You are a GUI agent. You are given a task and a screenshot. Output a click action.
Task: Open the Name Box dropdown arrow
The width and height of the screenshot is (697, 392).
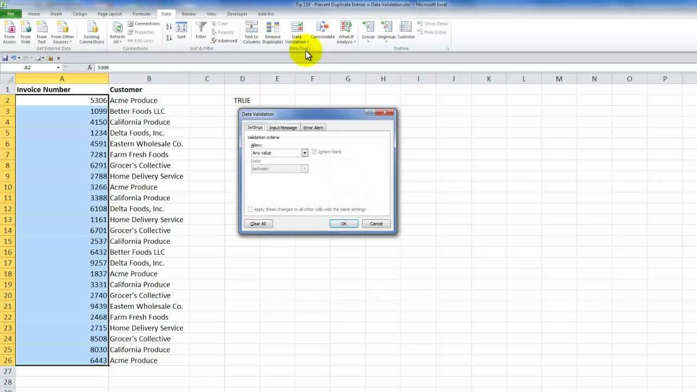(58, 68)
